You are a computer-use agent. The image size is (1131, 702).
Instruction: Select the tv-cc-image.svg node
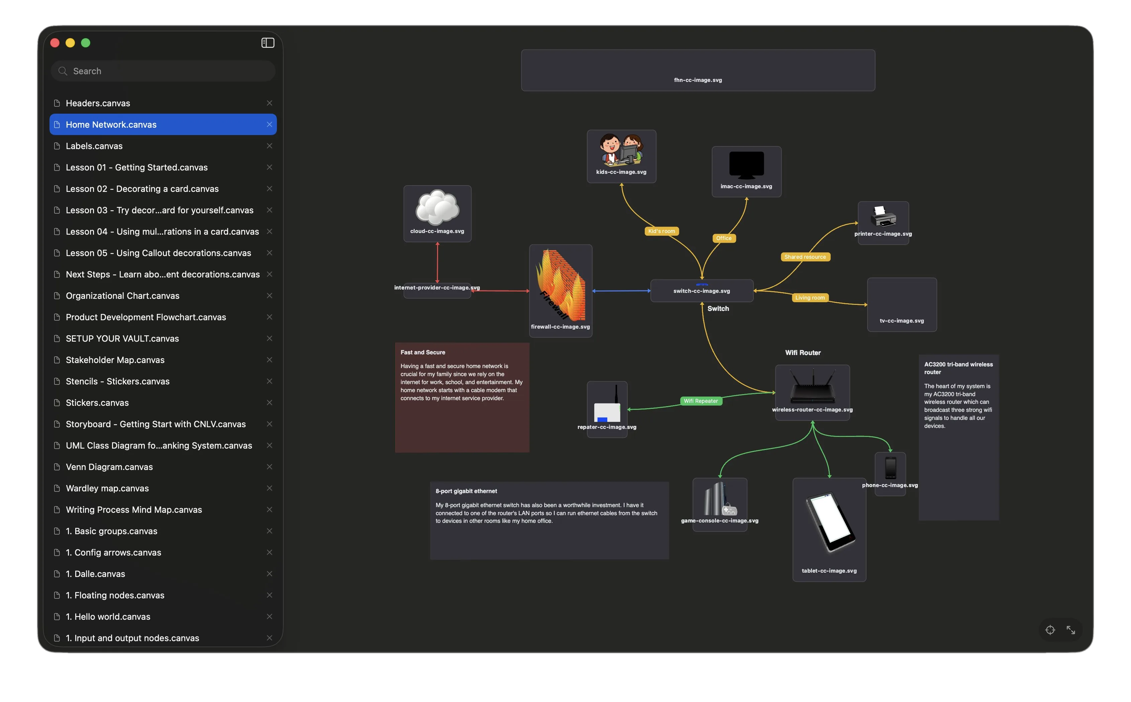[902, 305]
